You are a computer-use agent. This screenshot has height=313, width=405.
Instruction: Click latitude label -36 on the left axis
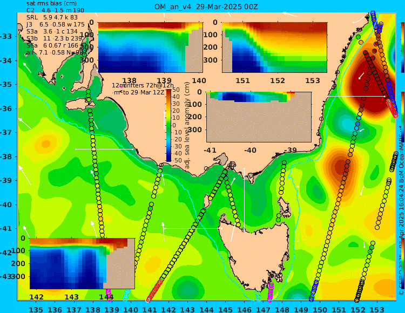(6, 108)
